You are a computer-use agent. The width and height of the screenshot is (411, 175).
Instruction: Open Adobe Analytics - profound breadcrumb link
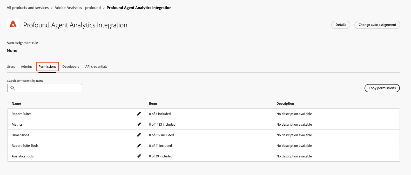click(x=78, y=8)
